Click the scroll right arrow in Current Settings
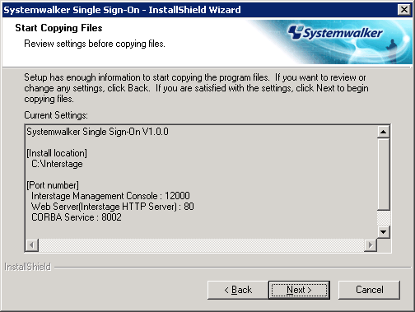Image resolution: width=415 pixels, height=312 pixels. pyautogui.click(x=371, y=244)
